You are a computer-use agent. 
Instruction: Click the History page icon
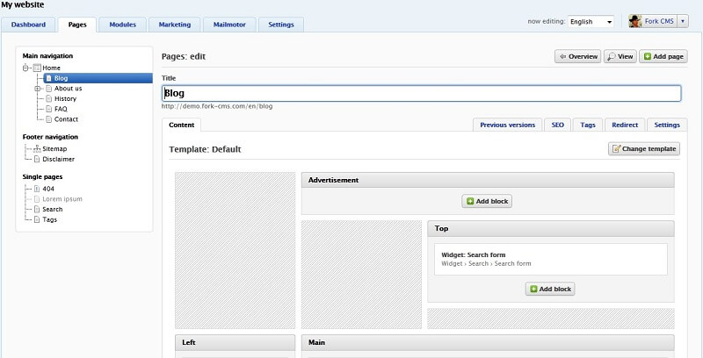(49, 99)
